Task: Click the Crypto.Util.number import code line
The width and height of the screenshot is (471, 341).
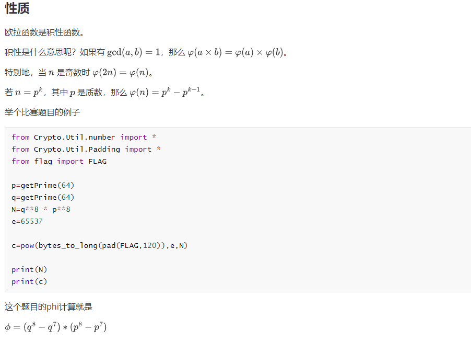Action: tap(84, 137)
